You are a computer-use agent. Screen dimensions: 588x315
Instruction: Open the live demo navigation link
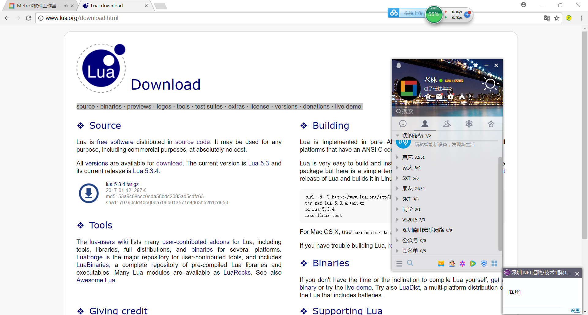coord(348,106)
